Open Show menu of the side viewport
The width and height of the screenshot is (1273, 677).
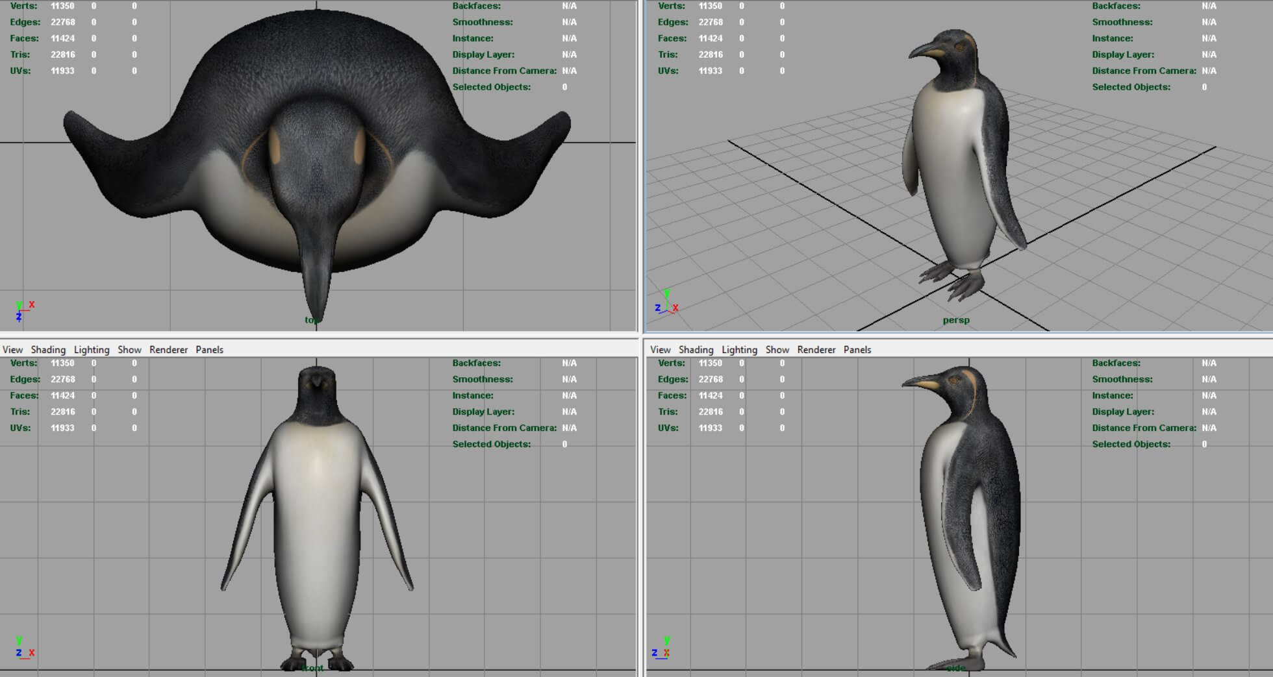pyautogui.click(x=777, y=349)
